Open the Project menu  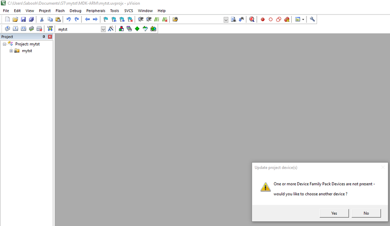coord(45,11)
